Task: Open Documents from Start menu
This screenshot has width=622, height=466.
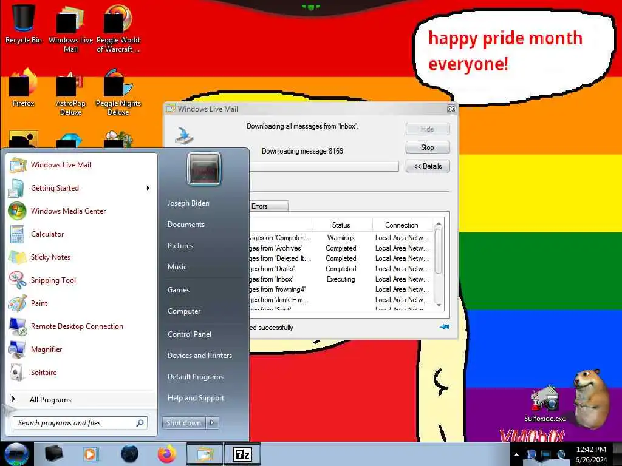Action: 186,225
